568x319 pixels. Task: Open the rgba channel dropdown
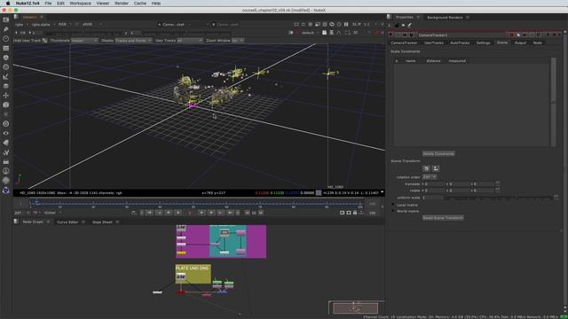coord(21,25)
